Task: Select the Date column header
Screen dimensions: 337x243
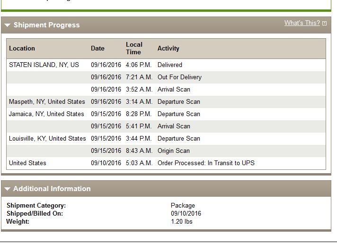Action: point(98,49)
